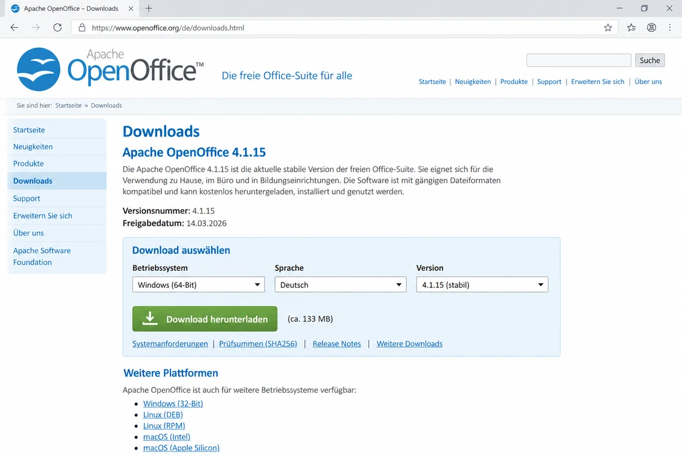Click the OpenOffice favicon in the tab
682x455 pixels.
tap(15, 8)
